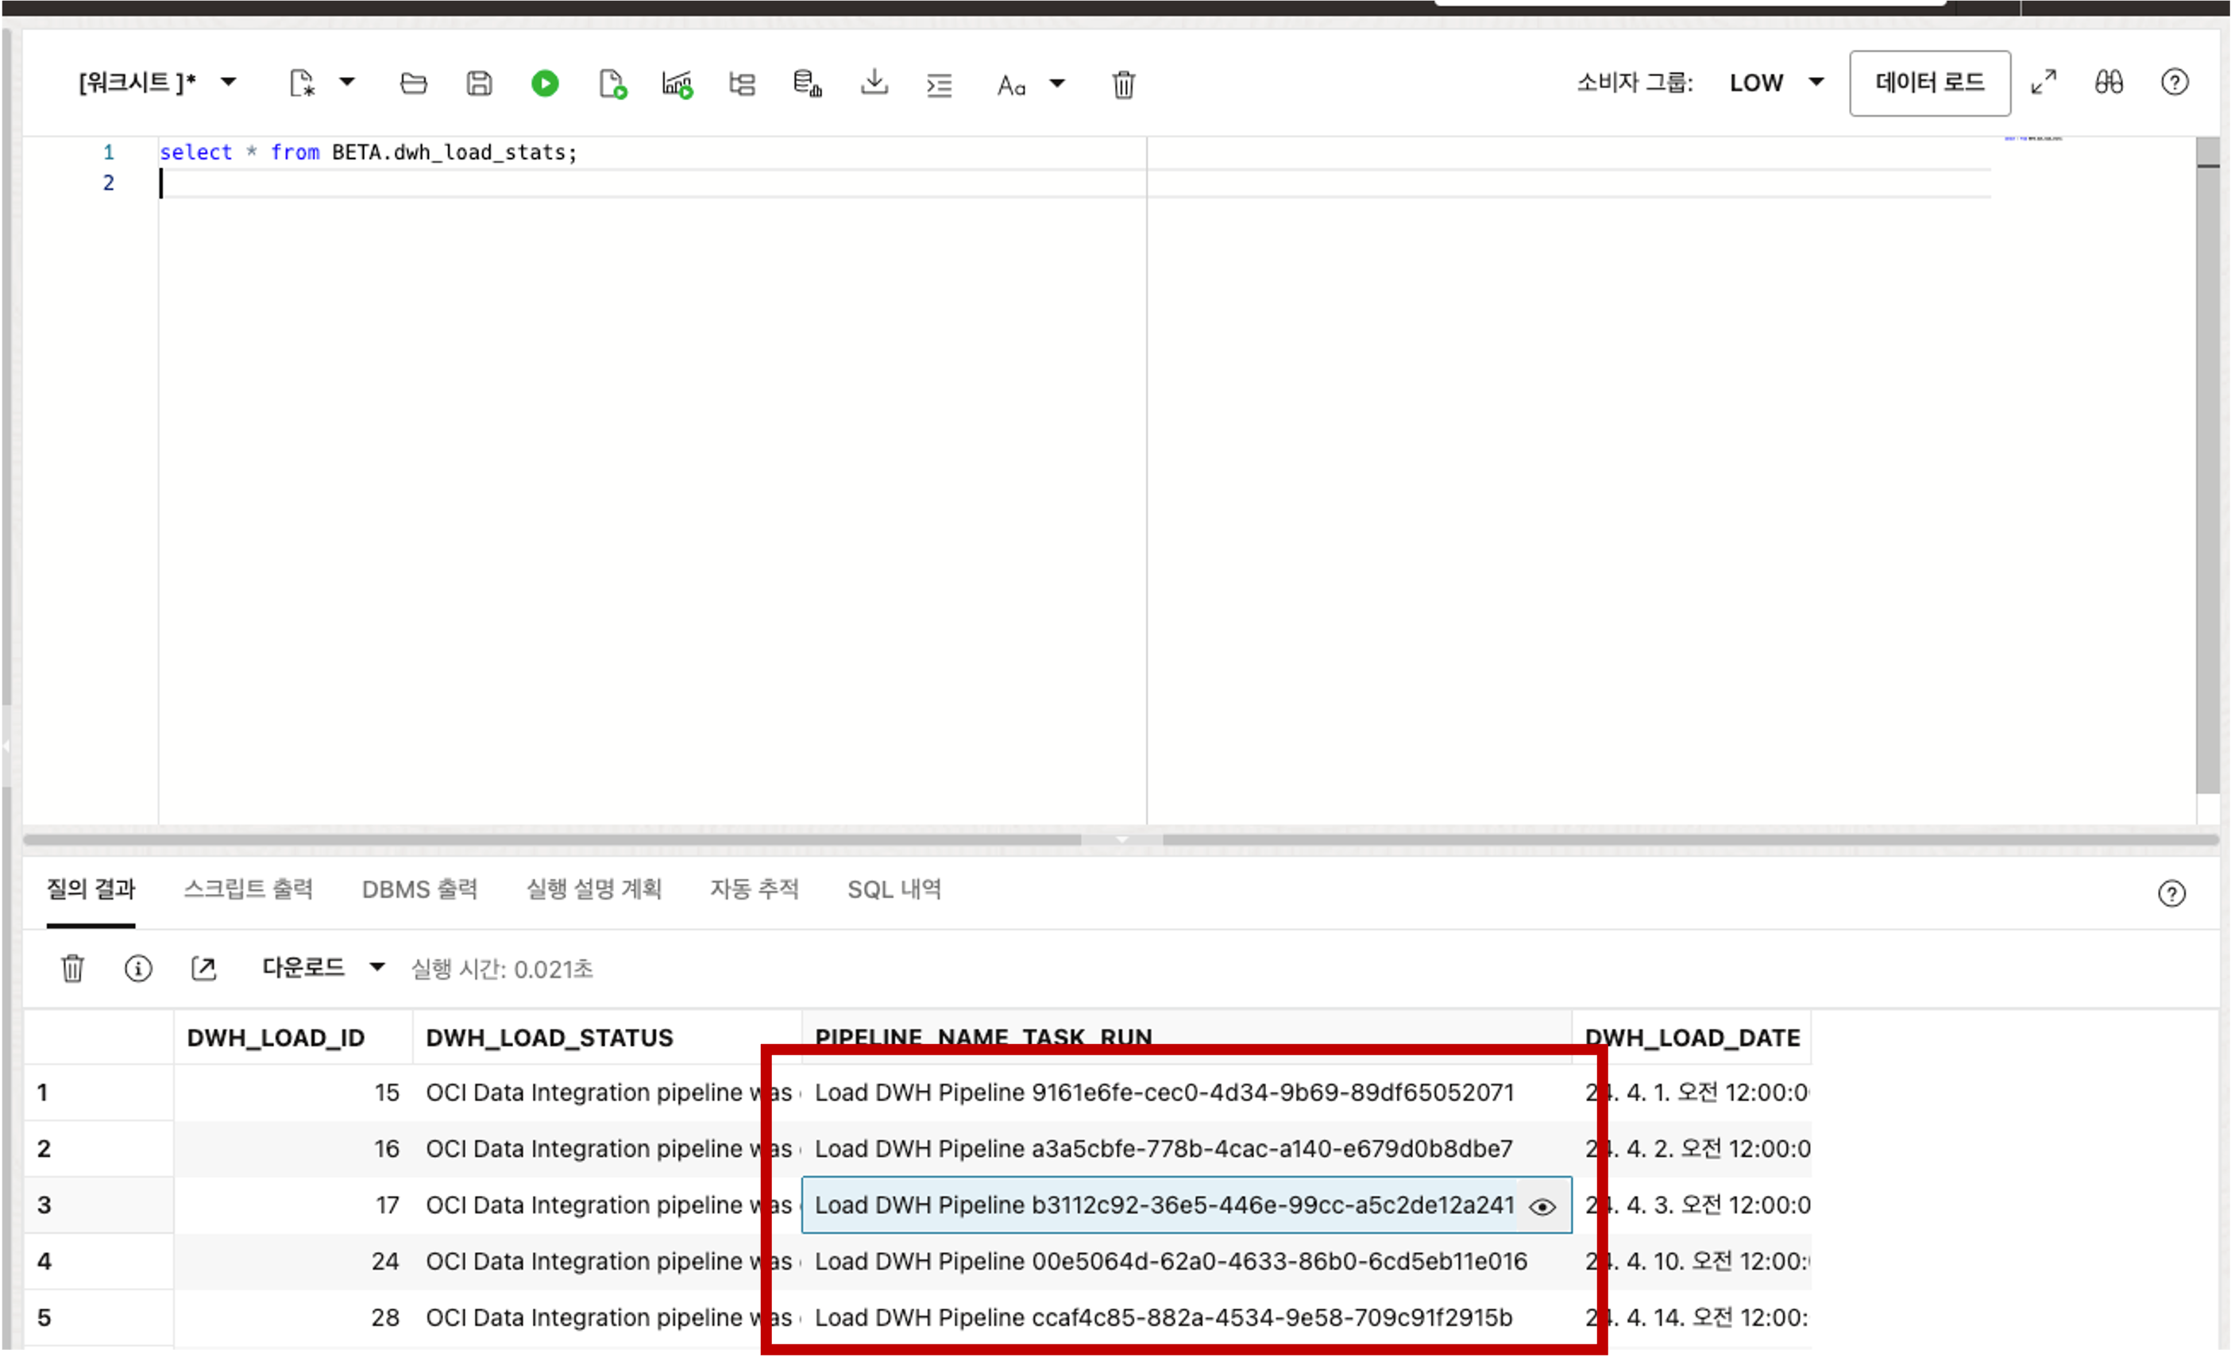2231x1357 pixels.
Task: Click the load date cell for 4. 14. 오전
Action: 1692,1317
